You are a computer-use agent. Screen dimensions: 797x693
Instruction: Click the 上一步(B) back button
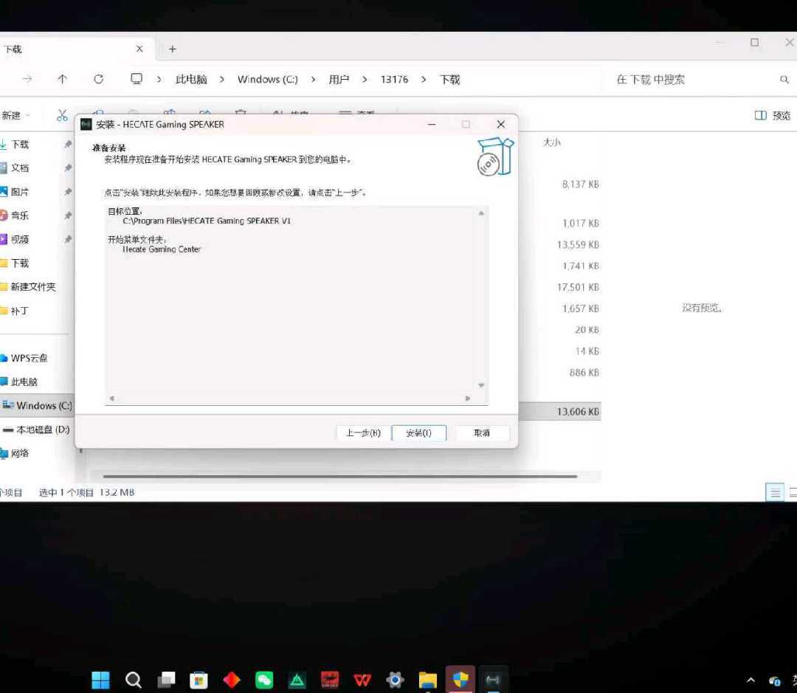tap(363, 433)
